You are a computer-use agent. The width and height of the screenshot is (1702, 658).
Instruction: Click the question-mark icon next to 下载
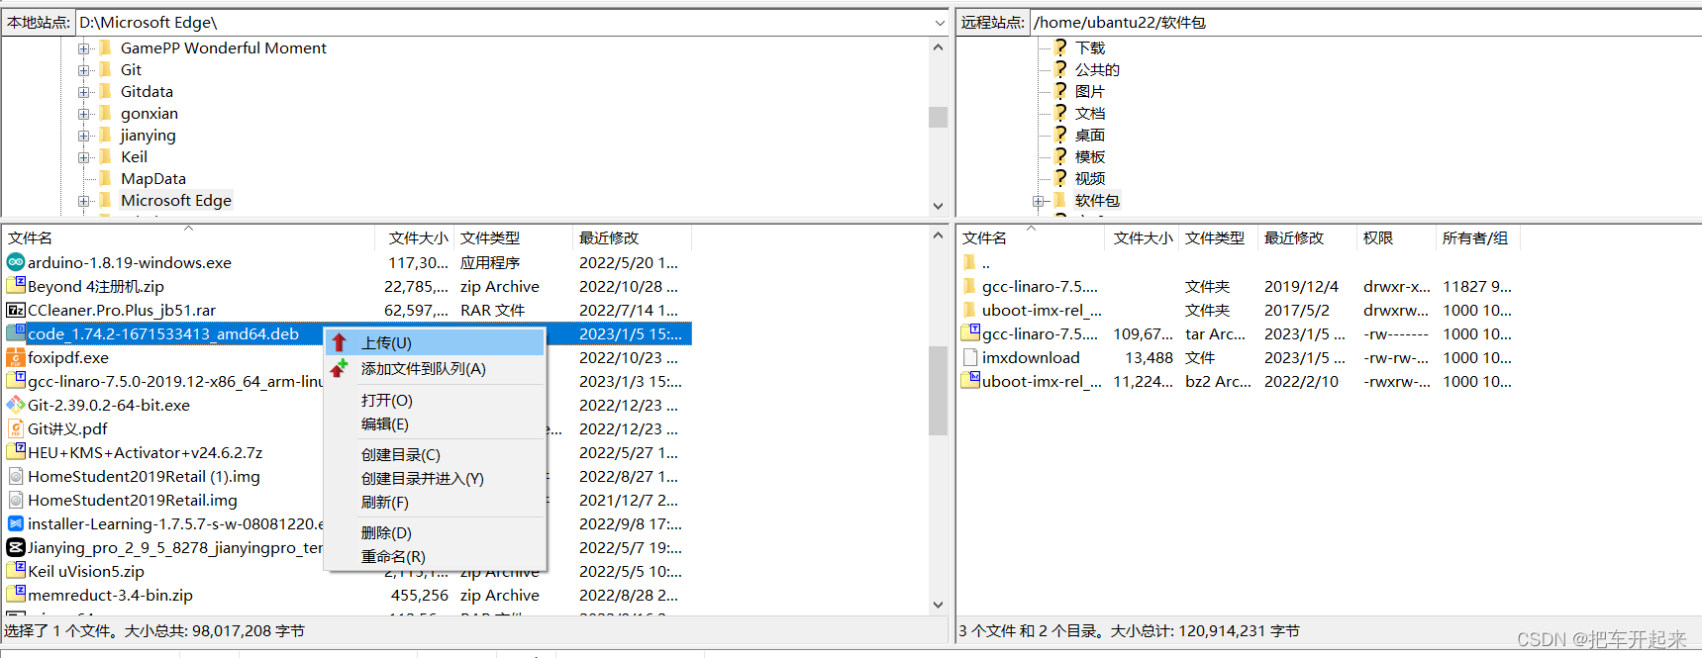(x=1060, y=47)
